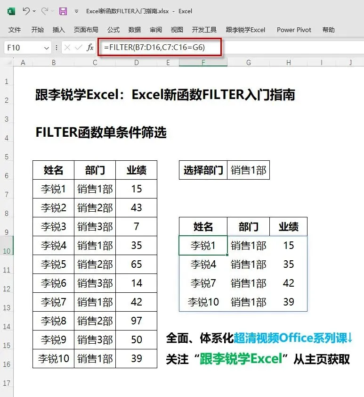
Task: Click source cell 李锐2
Action: (x=53, y=207)
